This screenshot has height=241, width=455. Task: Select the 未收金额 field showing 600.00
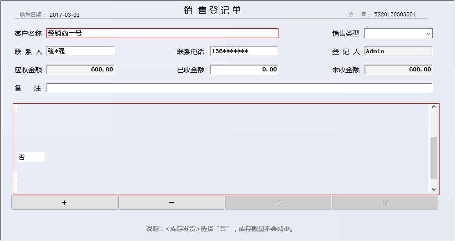[x=398, y=70]
